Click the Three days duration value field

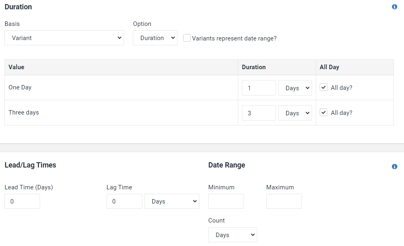click(x=259, y=113)
